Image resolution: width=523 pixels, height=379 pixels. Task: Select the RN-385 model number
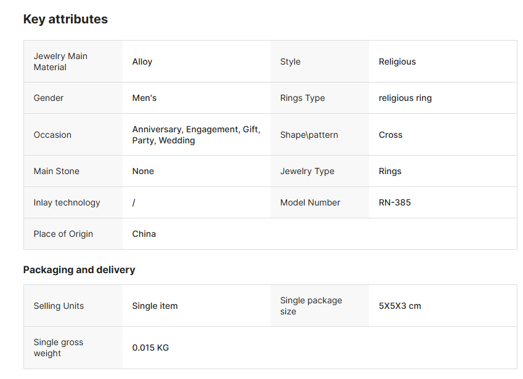coord(395,202)
